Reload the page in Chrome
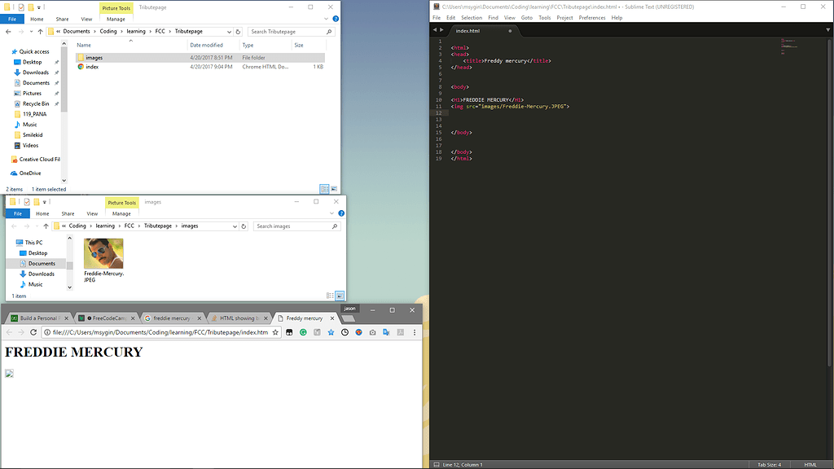 33,332
